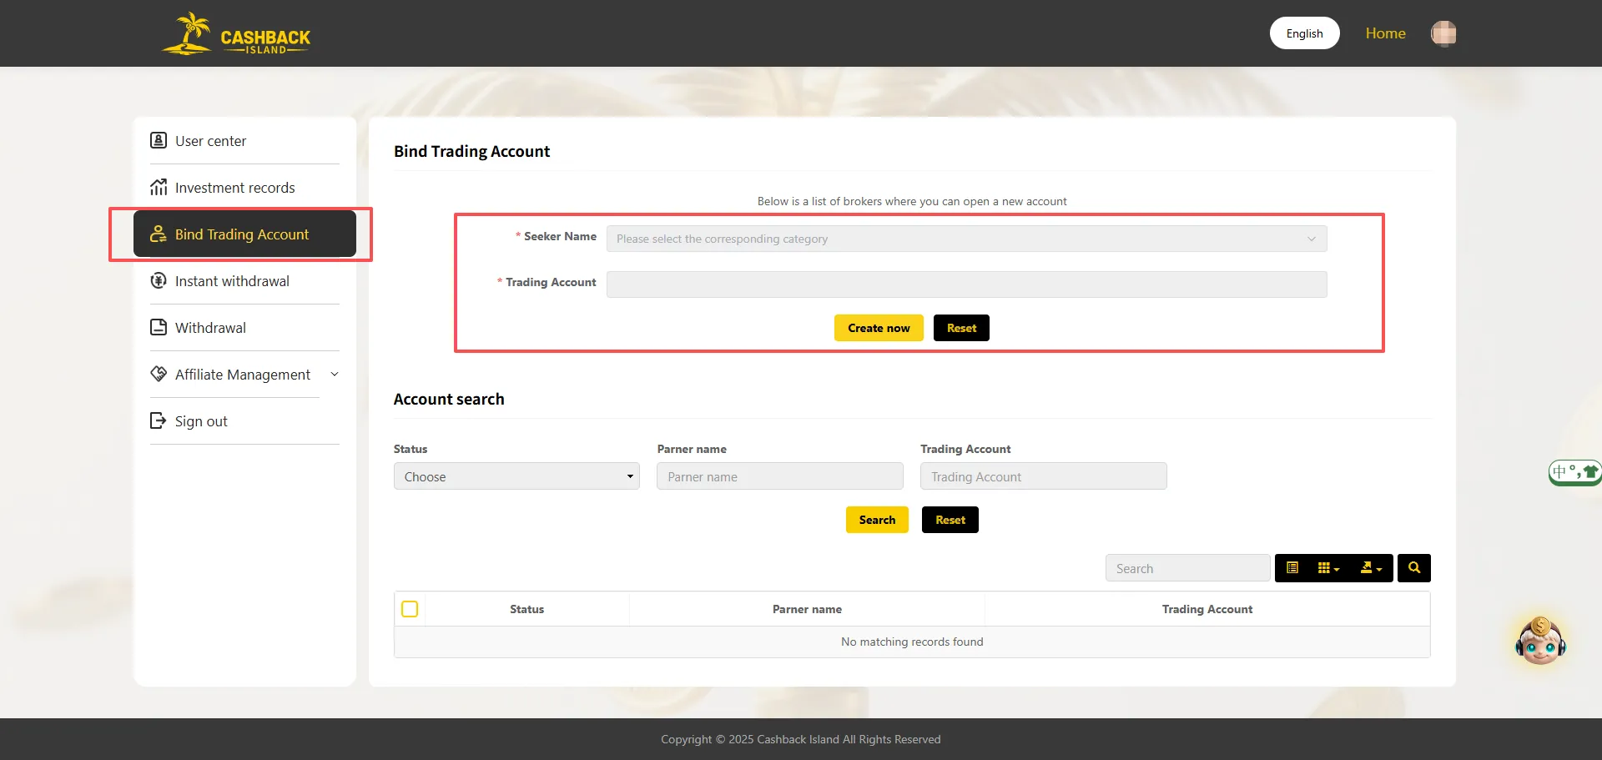Click the Parner name input field
The width and height of the screenshot is (1602, 760).
coord(779,476)
